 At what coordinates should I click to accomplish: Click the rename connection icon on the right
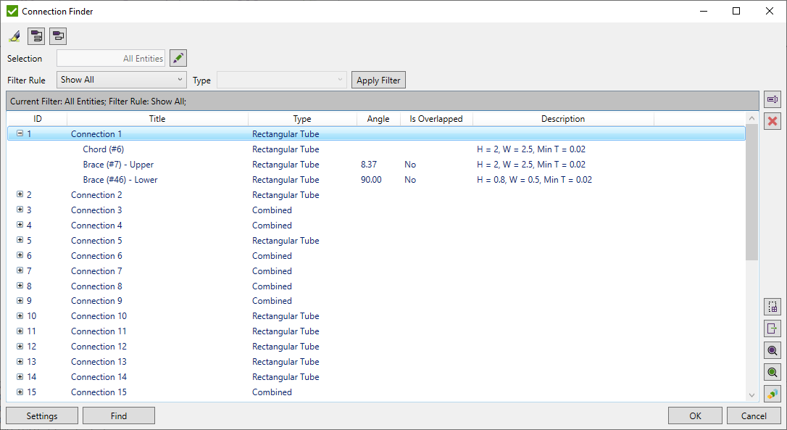pos(772,99)
